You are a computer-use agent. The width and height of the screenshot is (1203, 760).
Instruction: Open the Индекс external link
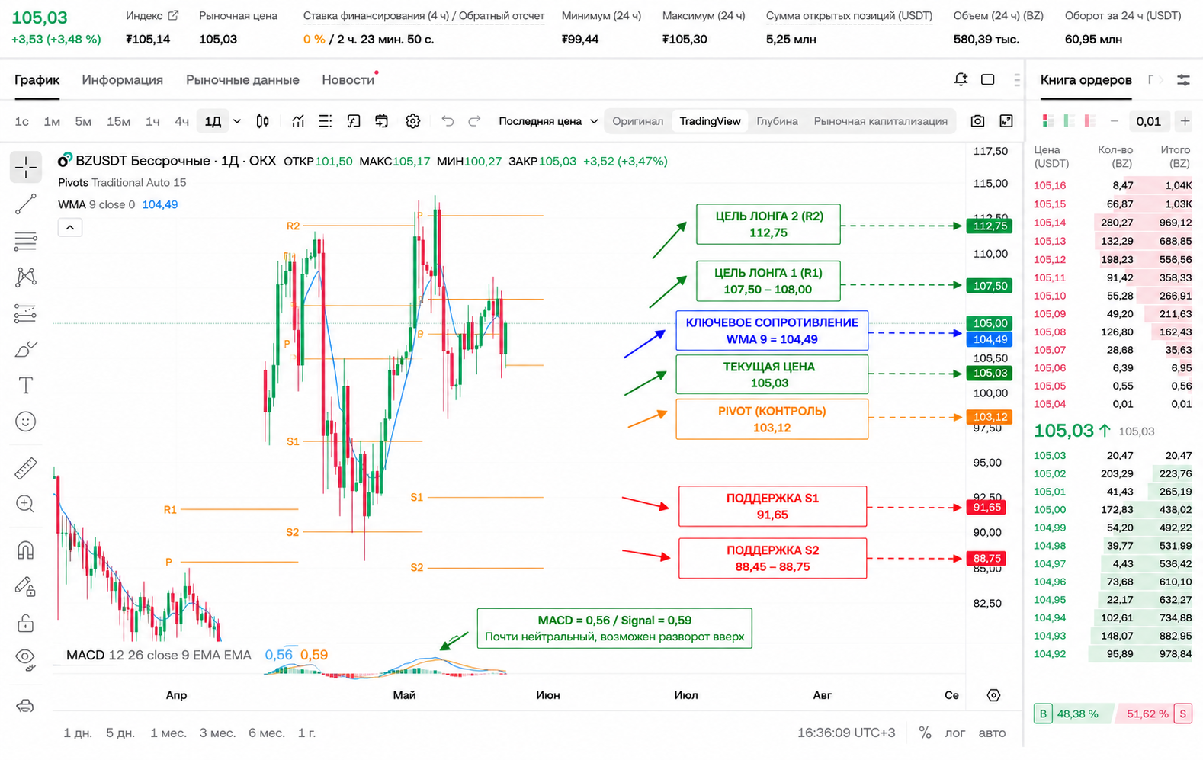point(173,15)
